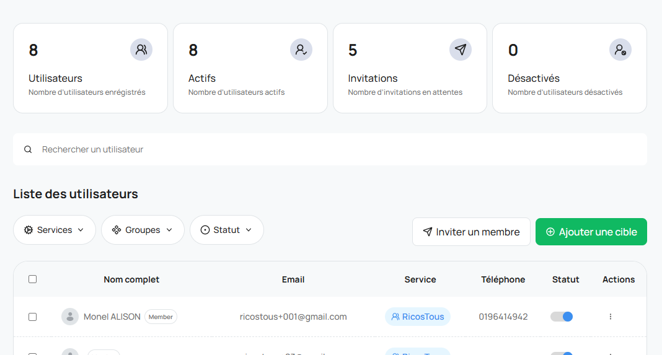Image resolution: width=662 pixels, height=355 pixels.
Task: Click the Actions column header
Action: pyautogui.click(x=619, y=279)
